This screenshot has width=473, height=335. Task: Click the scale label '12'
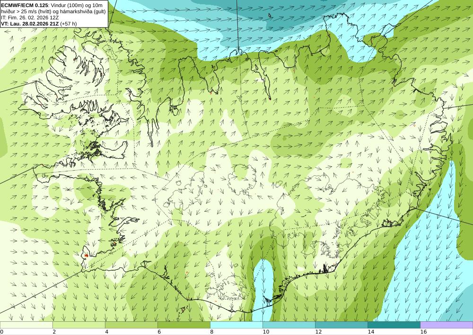coord(318,332)
